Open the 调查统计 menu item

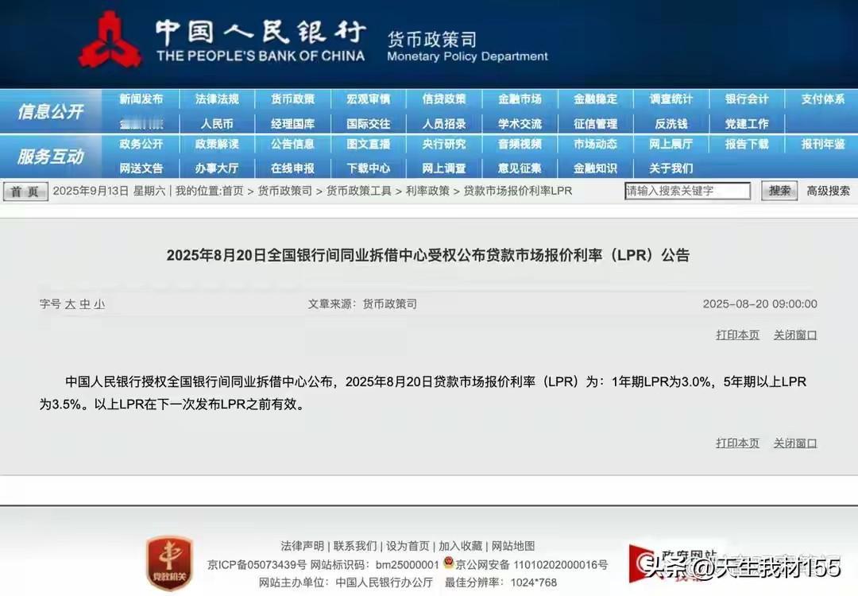(671, 99)
